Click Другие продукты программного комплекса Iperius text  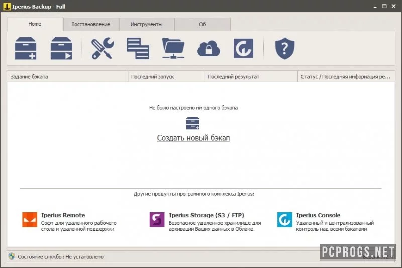pos(194,194)
